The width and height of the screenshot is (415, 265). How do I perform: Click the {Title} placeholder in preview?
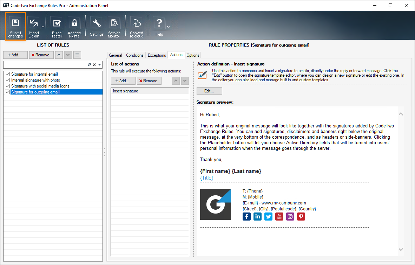(207, 177)
